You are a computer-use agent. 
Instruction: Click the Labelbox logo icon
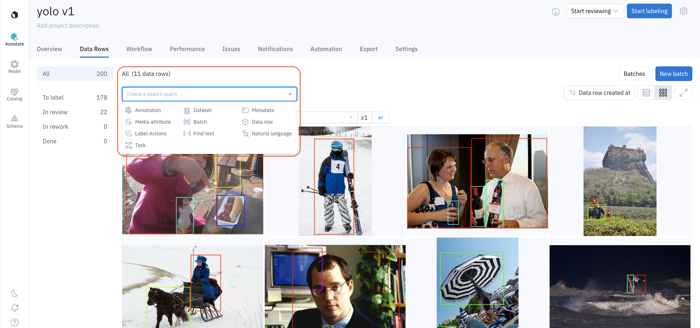coord(15,15)
